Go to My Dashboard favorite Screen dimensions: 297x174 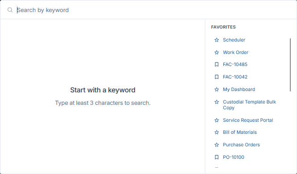click(x=239, y=89)
